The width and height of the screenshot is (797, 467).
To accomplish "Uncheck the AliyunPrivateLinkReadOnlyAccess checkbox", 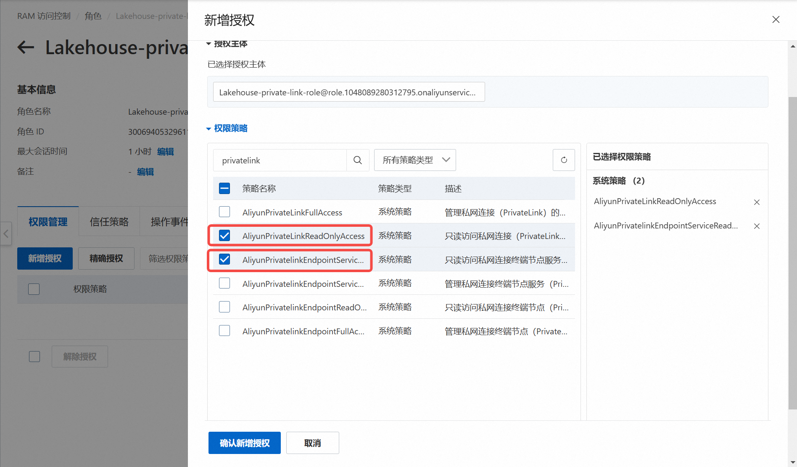I will [224, 236].
